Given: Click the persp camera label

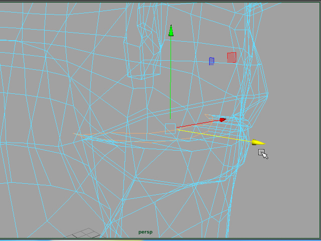Looking at the screenshot, I should (x=145, y=232).
